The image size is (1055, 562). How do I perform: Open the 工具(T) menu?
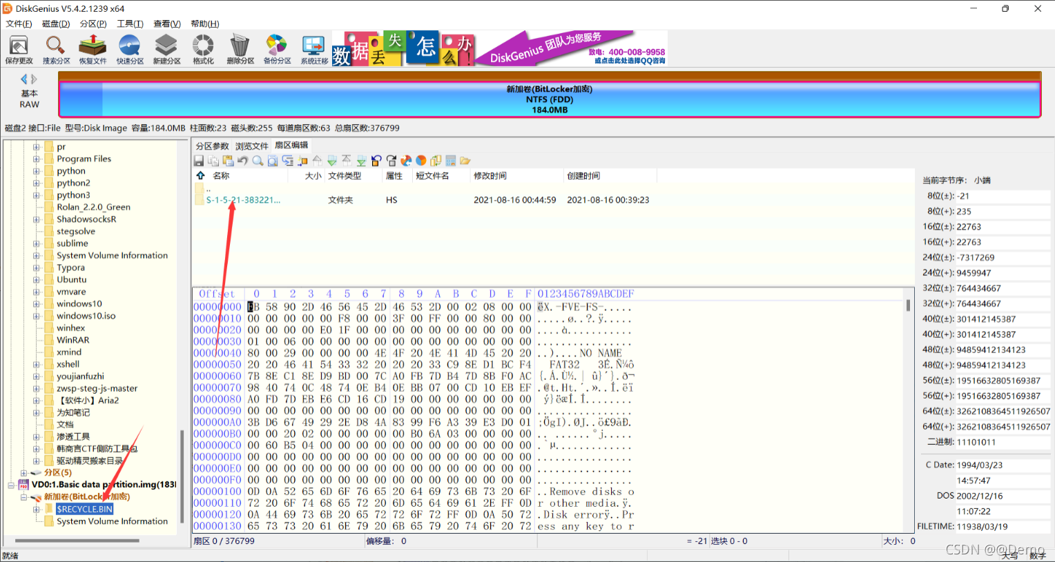click(x=130, y=23)
